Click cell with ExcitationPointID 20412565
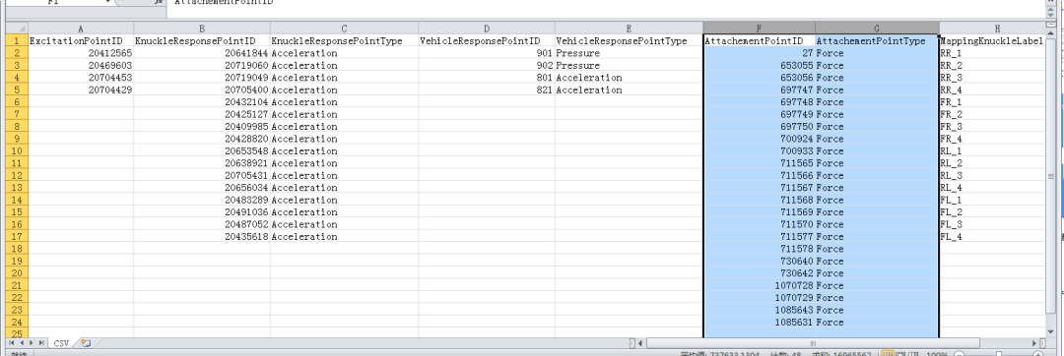 click(80, 53)
